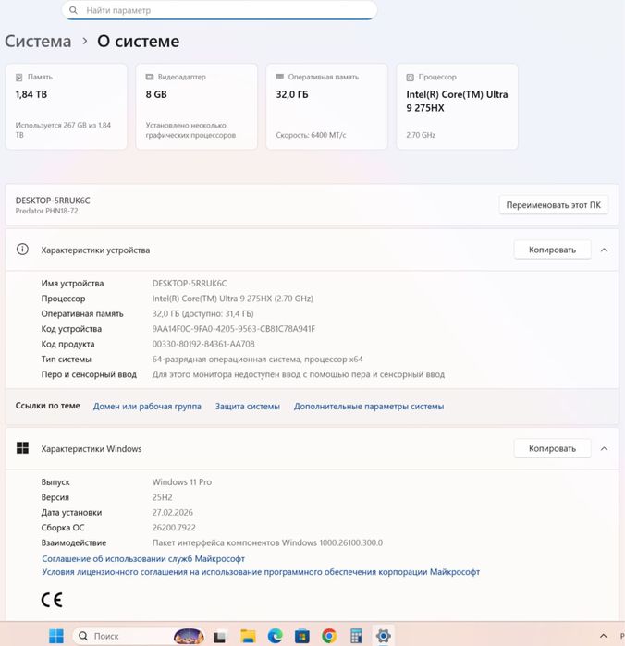Copy the device specifications

click(x=553, y=250)
